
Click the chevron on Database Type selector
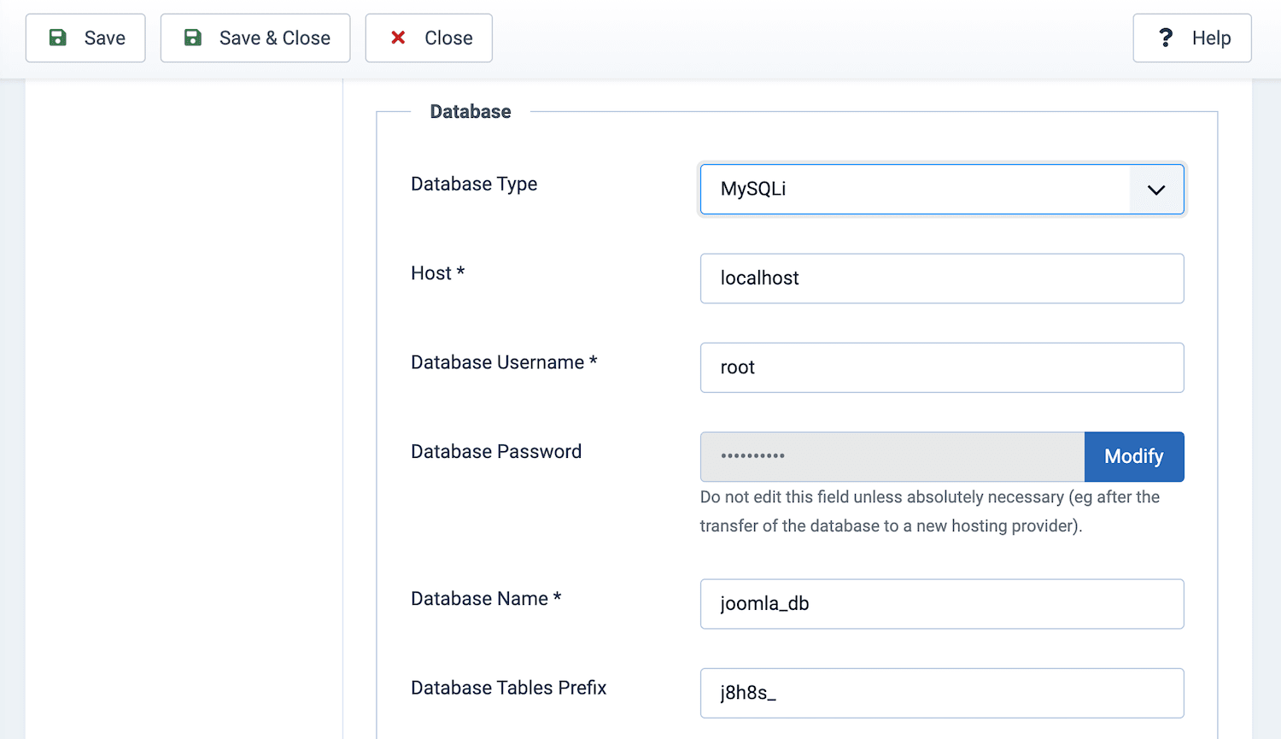pos(1157,189)
